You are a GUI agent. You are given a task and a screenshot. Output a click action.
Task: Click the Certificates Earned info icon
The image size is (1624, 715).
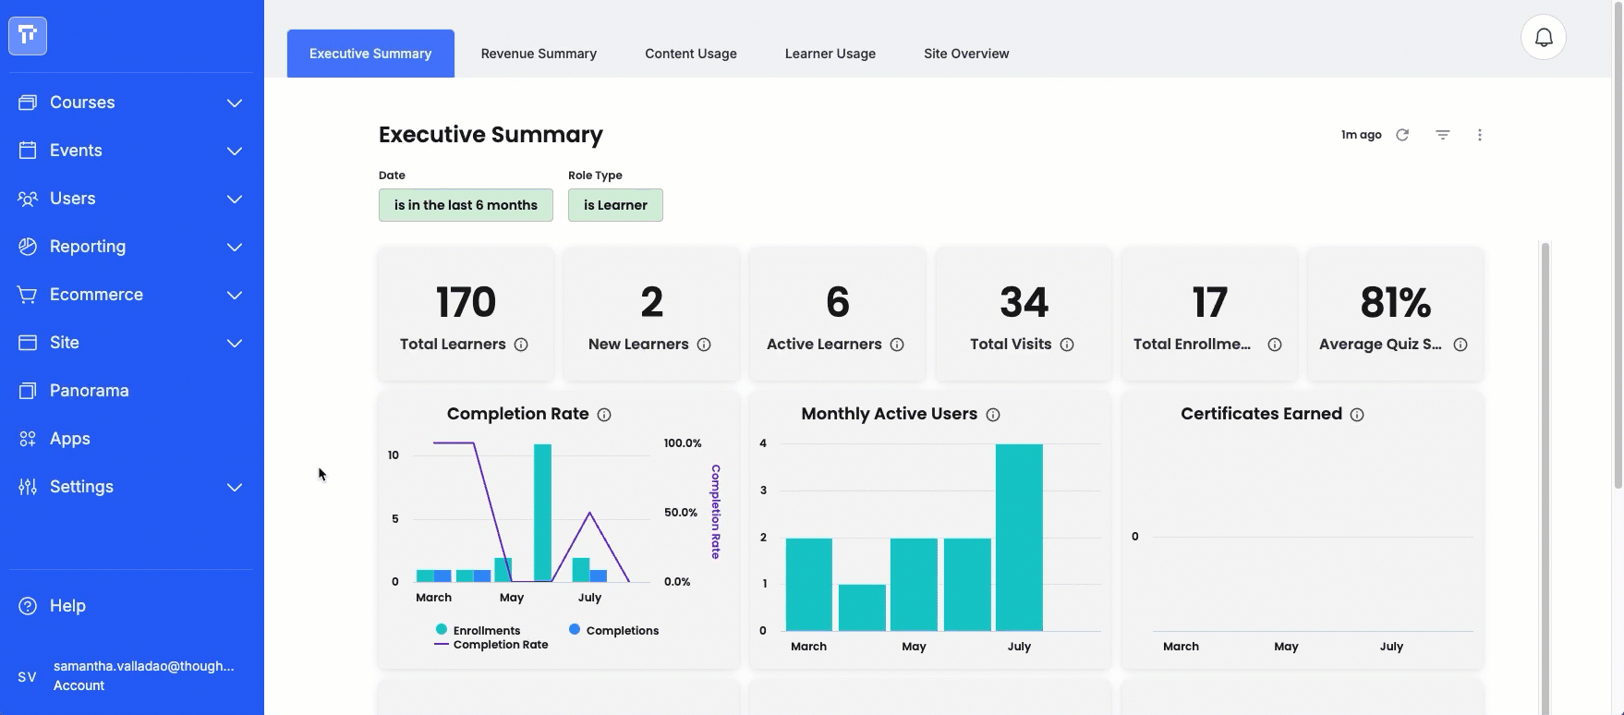point(1357,415)
